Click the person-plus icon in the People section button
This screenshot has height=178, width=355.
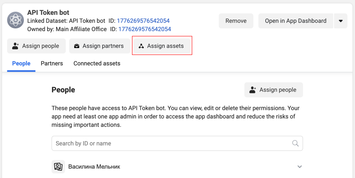(252, 90)
